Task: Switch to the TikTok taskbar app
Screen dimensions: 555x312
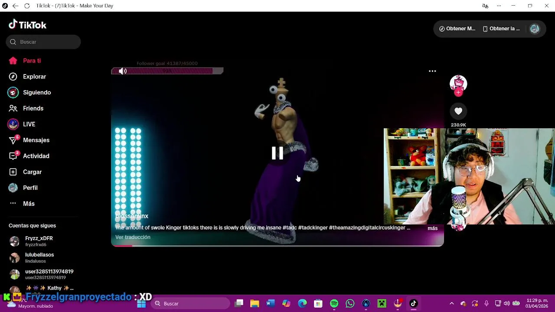Action: tap(413, 304)
